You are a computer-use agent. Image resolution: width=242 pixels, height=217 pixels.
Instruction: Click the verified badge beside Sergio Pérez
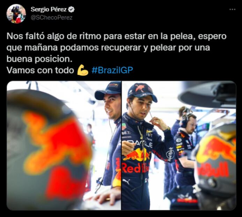[71, 9]
